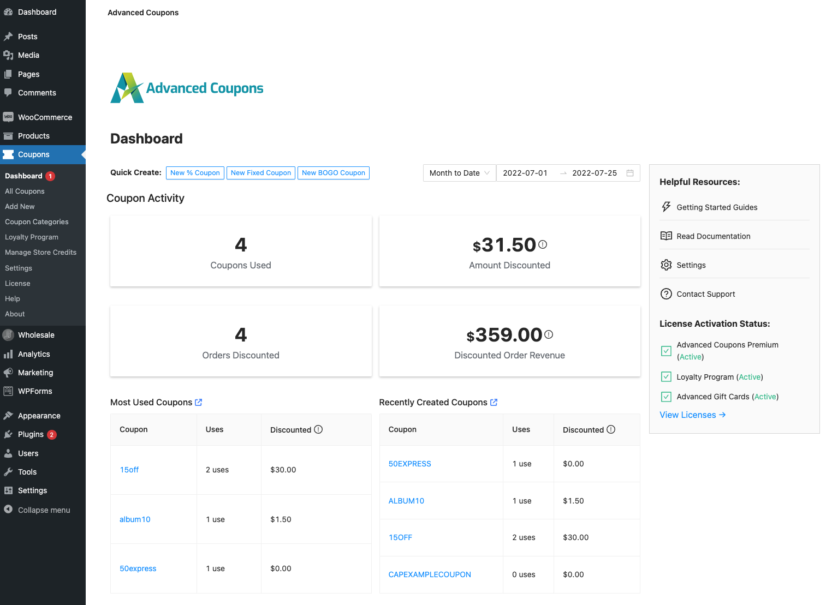Click info icon in Most Used Coupons Discounted header
Image resolution: width=832 pixels, height=605 pixels.
[x=318, y=429]
